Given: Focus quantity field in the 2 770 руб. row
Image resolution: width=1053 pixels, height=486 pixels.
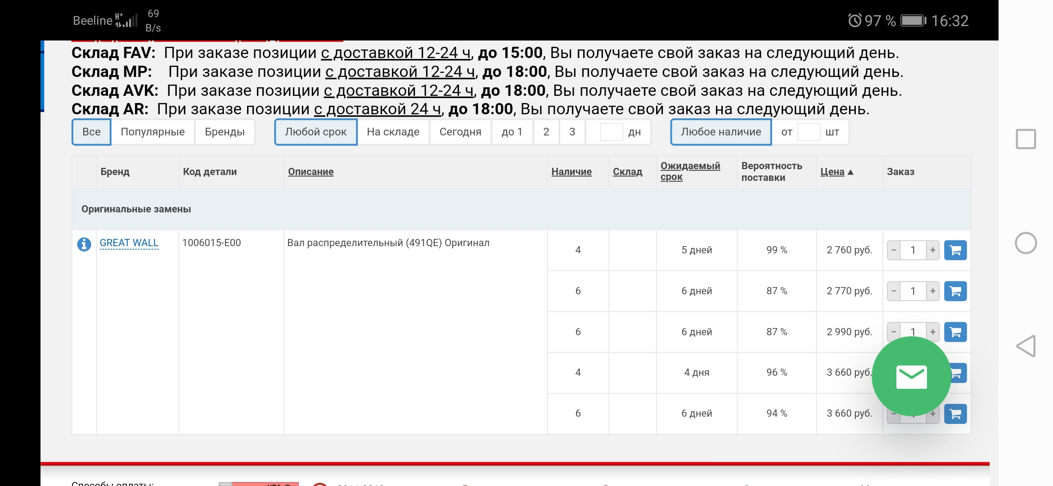Looking at the screenshot, I should 913,291.
